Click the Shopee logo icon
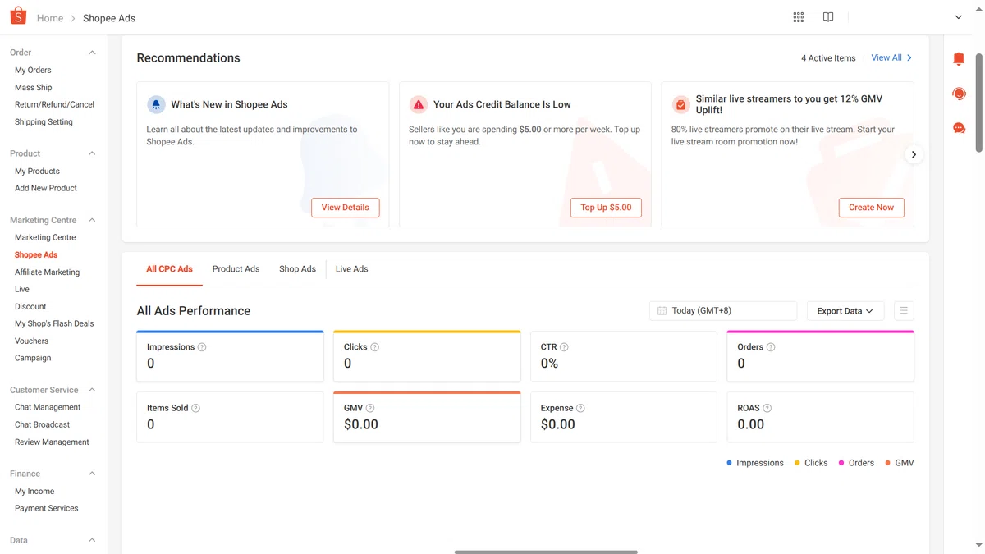Viewport: 985px width, 554px height. pos(18,16)
